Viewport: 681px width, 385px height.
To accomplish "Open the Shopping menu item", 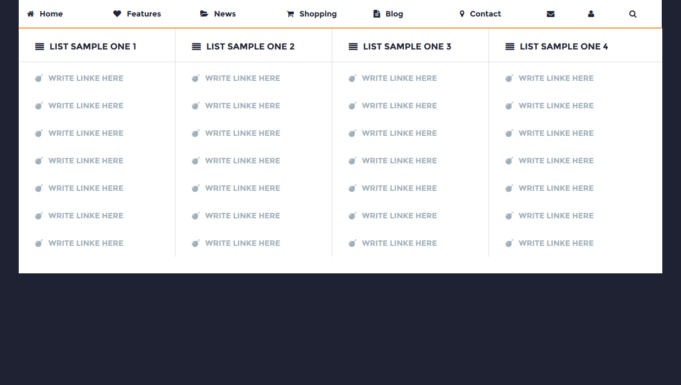I will coord(312,14).
